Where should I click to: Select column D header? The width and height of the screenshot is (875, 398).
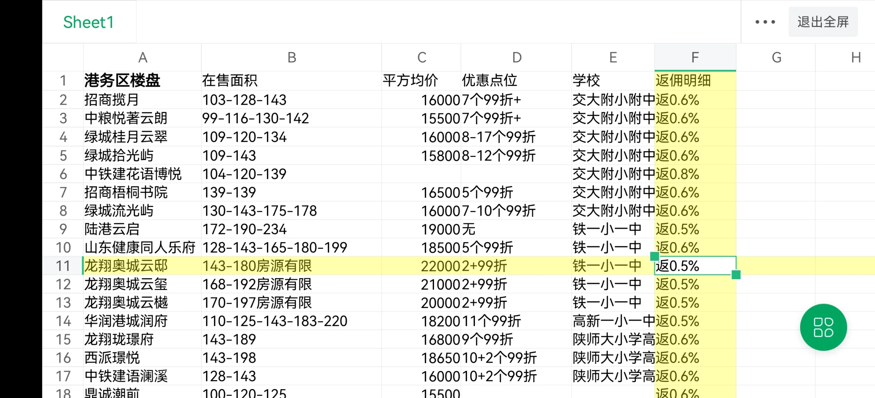tap(516, 57)
